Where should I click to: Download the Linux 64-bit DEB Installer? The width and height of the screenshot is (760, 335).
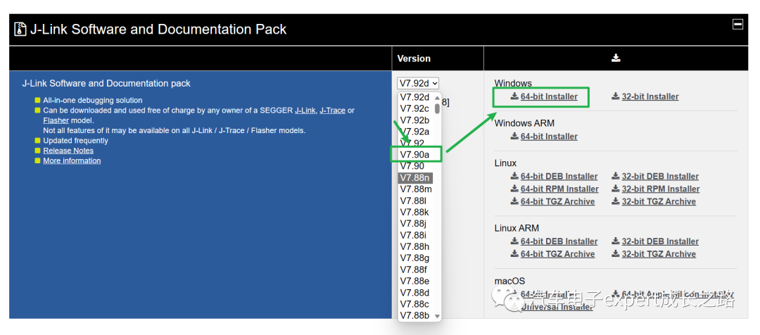pyautogui.click(x=559, y=177)
